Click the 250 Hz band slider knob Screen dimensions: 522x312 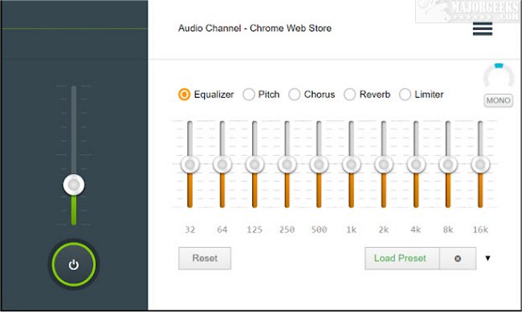(287, 164)
